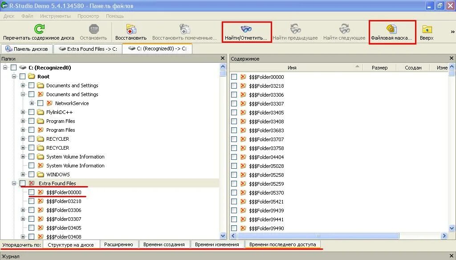Check $$$Folder09441 in the content list
The image size is (456, 260).
click(x=234, y=219)
